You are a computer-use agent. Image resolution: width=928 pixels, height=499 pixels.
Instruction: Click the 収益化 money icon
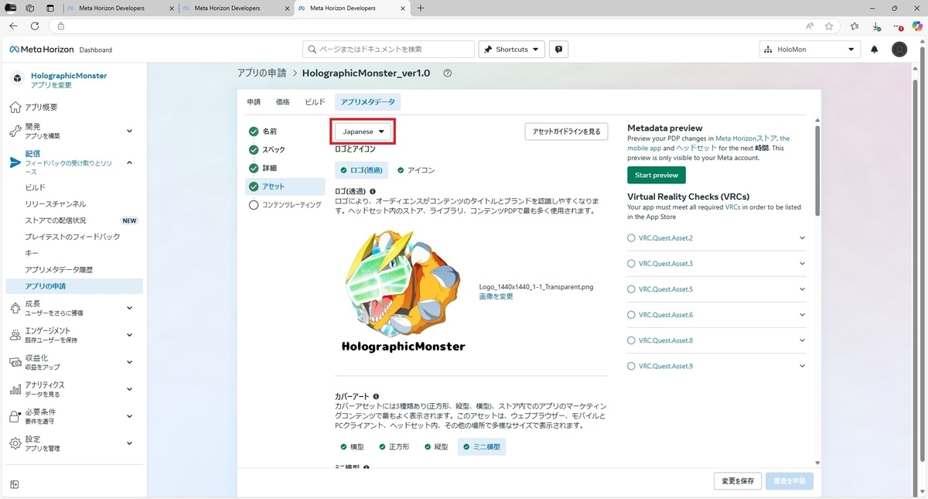(x=15, y=362)
